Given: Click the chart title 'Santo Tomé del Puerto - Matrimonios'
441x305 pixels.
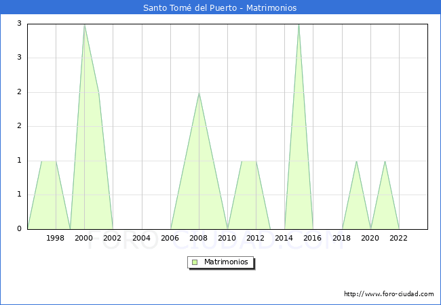Looking at the screenshot, I should 220,7.
